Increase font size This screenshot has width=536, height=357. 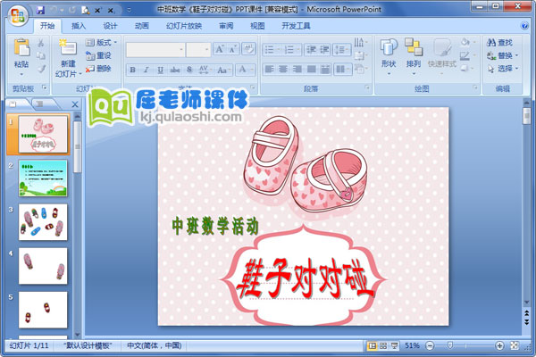point(219,50)
